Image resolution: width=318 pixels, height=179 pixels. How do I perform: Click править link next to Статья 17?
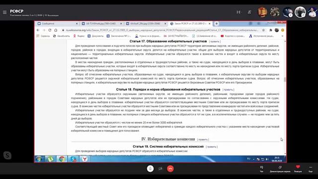(215, 41)
